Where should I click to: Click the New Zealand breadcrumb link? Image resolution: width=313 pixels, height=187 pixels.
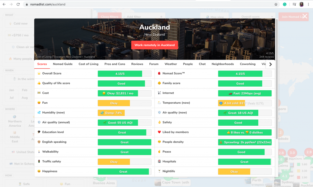[74, 57]
